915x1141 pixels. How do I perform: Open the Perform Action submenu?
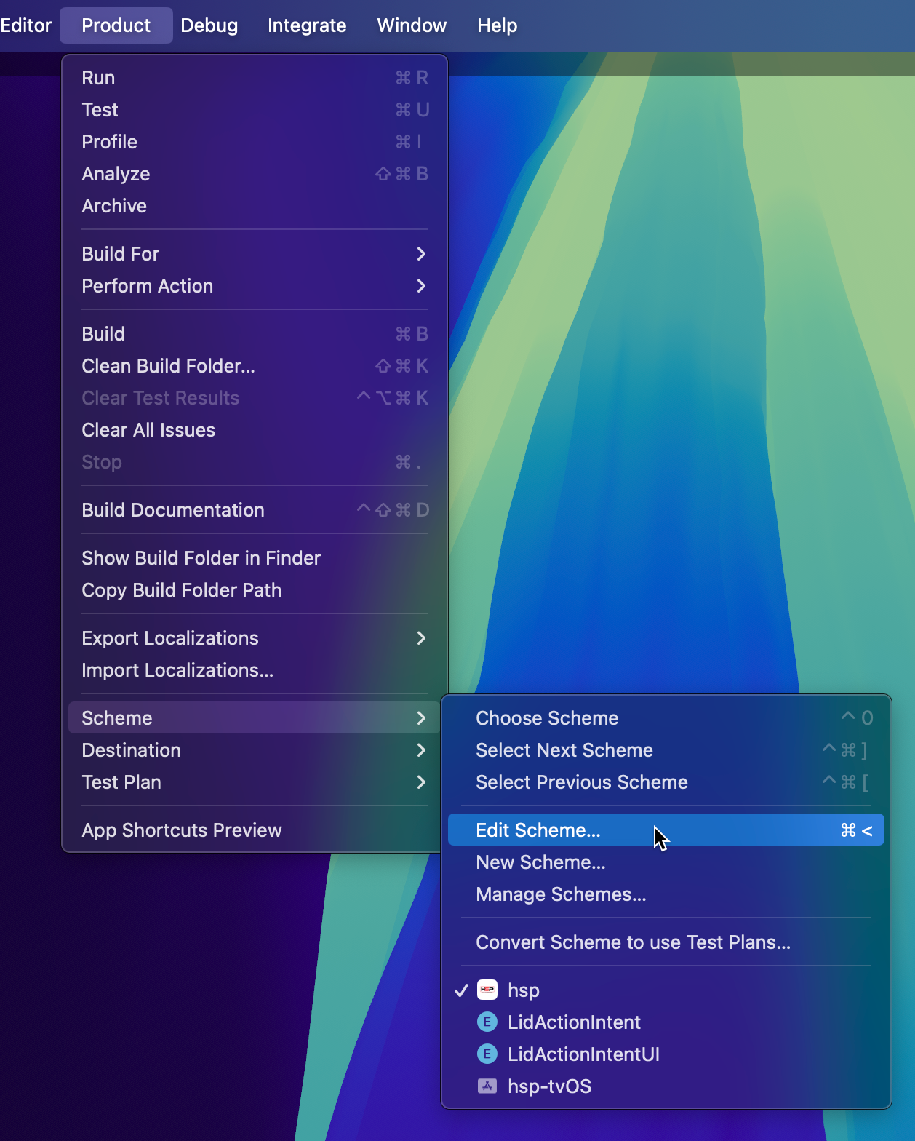[x=255, y=286]
